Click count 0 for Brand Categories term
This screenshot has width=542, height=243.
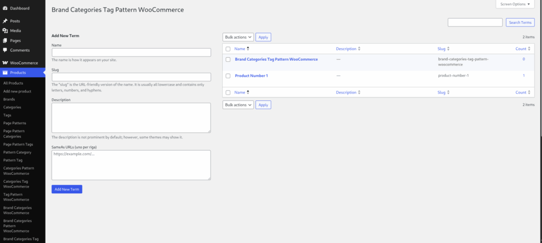tap(523, 59)
